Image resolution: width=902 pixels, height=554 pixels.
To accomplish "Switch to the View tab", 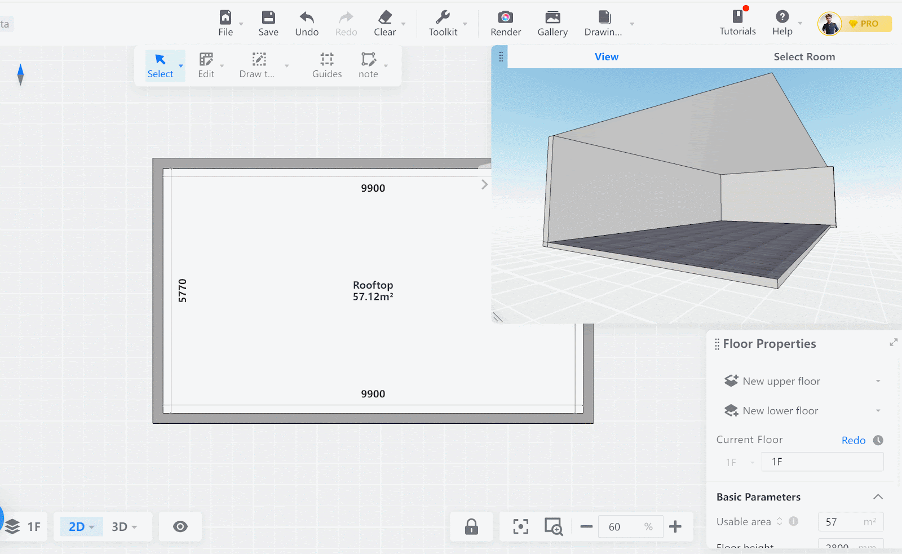I will pyautogui.click(x=606, y=57).
